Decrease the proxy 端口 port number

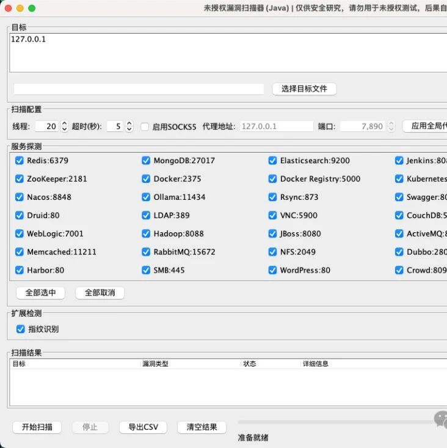391,129
